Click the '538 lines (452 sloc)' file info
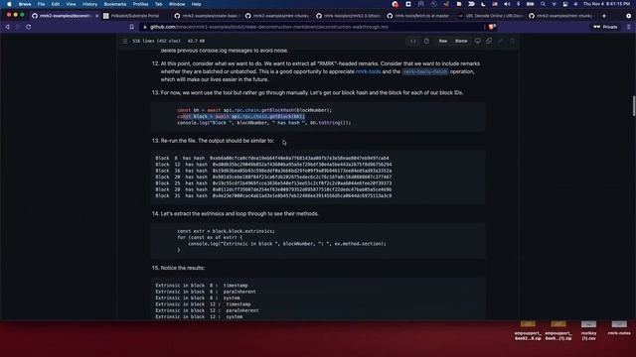Screen dimensions: 636x357 point(157,41)
